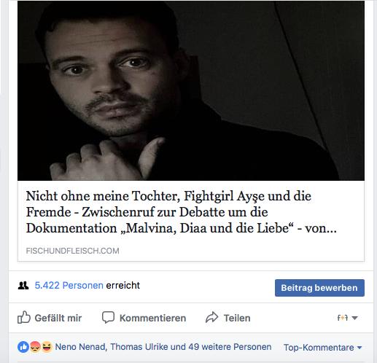Open the post-as identity selector arrow
Image resolution: width=377 pixels, height=363 pixels.
(354, 318)
